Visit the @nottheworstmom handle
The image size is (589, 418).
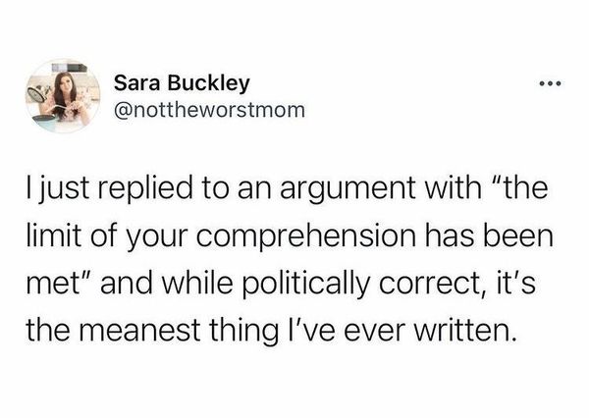click(209, 110)
